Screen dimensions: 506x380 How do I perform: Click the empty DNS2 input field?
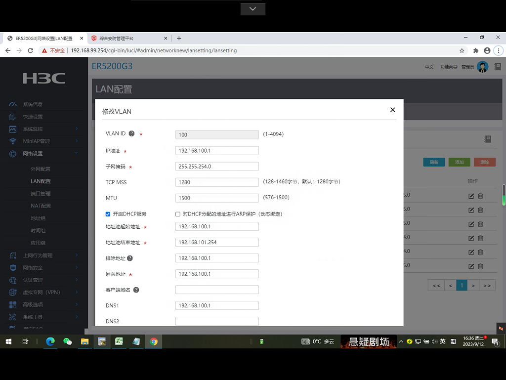[x=217, y=321]
